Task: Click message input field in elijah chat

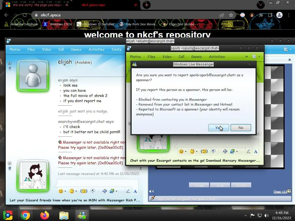Action: [x=98, y=183]
